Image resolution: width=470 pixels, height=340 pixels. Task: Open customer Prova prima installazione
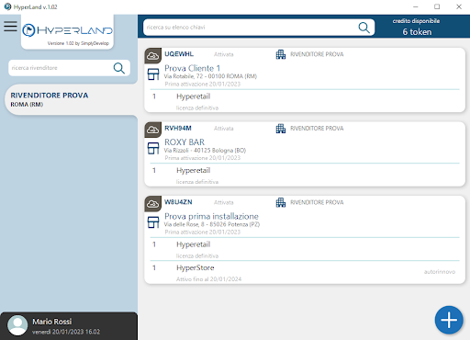point(211,216)
